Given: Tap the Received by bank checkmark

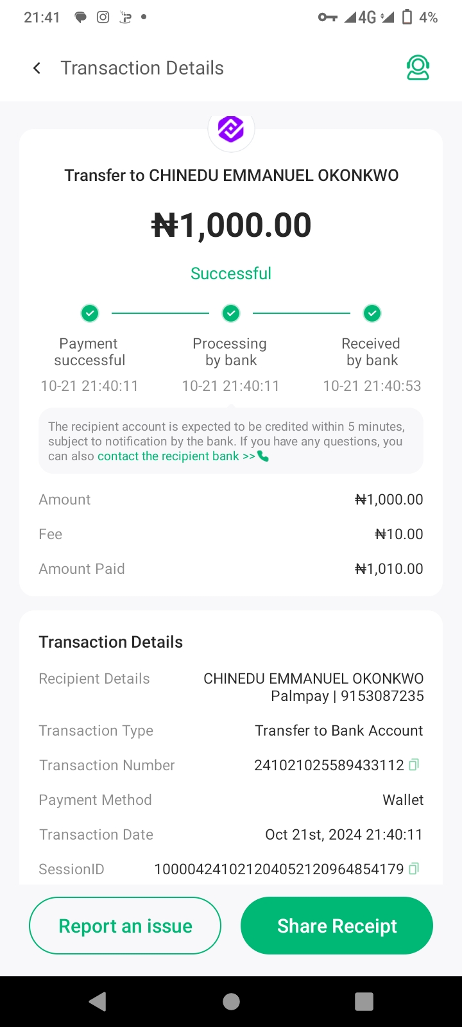Looking at the screenshot, I should coord(372,313).
